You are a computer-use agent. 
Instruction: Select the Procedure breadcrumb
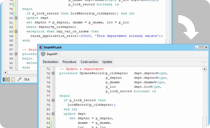coord(69,62)
